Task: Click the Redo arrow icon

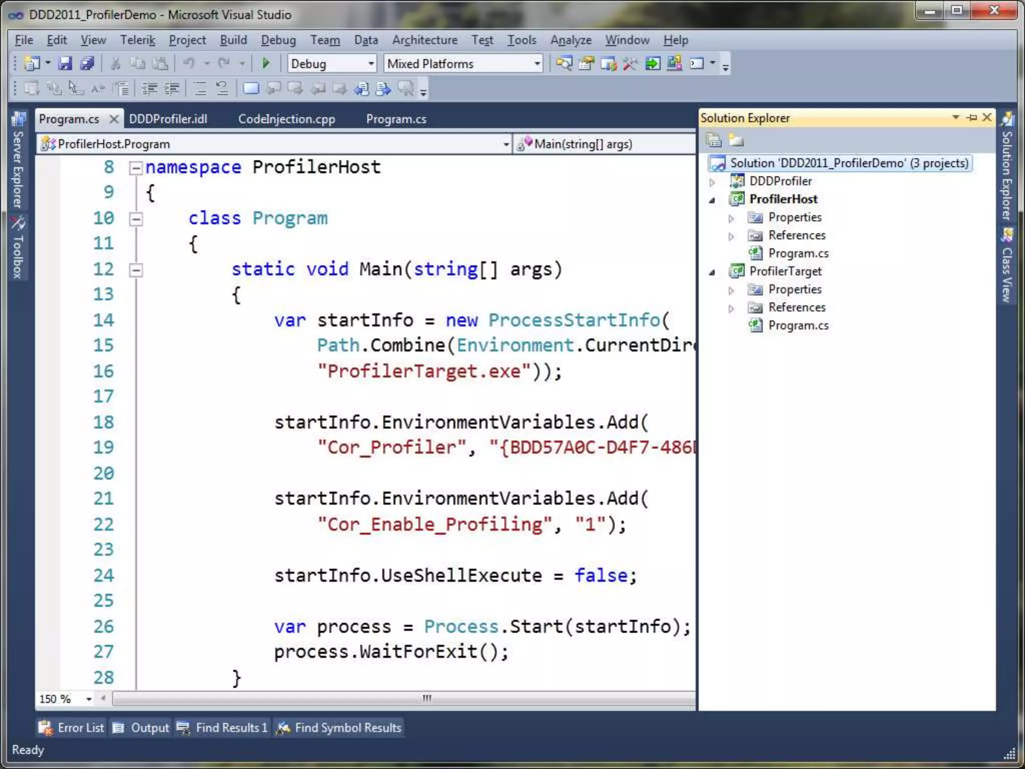Action: [x=224, y=64]
